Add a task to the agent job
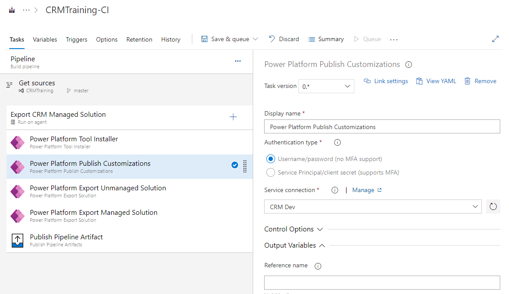The image size is (509, 294). [x=233, y=117]
